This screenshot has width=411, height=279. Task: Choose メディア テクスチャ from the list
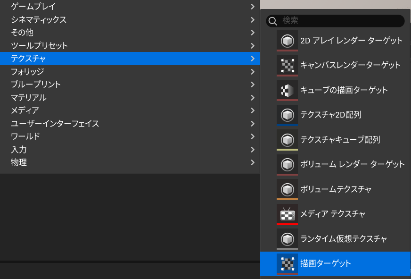click(x=336, y=214)
